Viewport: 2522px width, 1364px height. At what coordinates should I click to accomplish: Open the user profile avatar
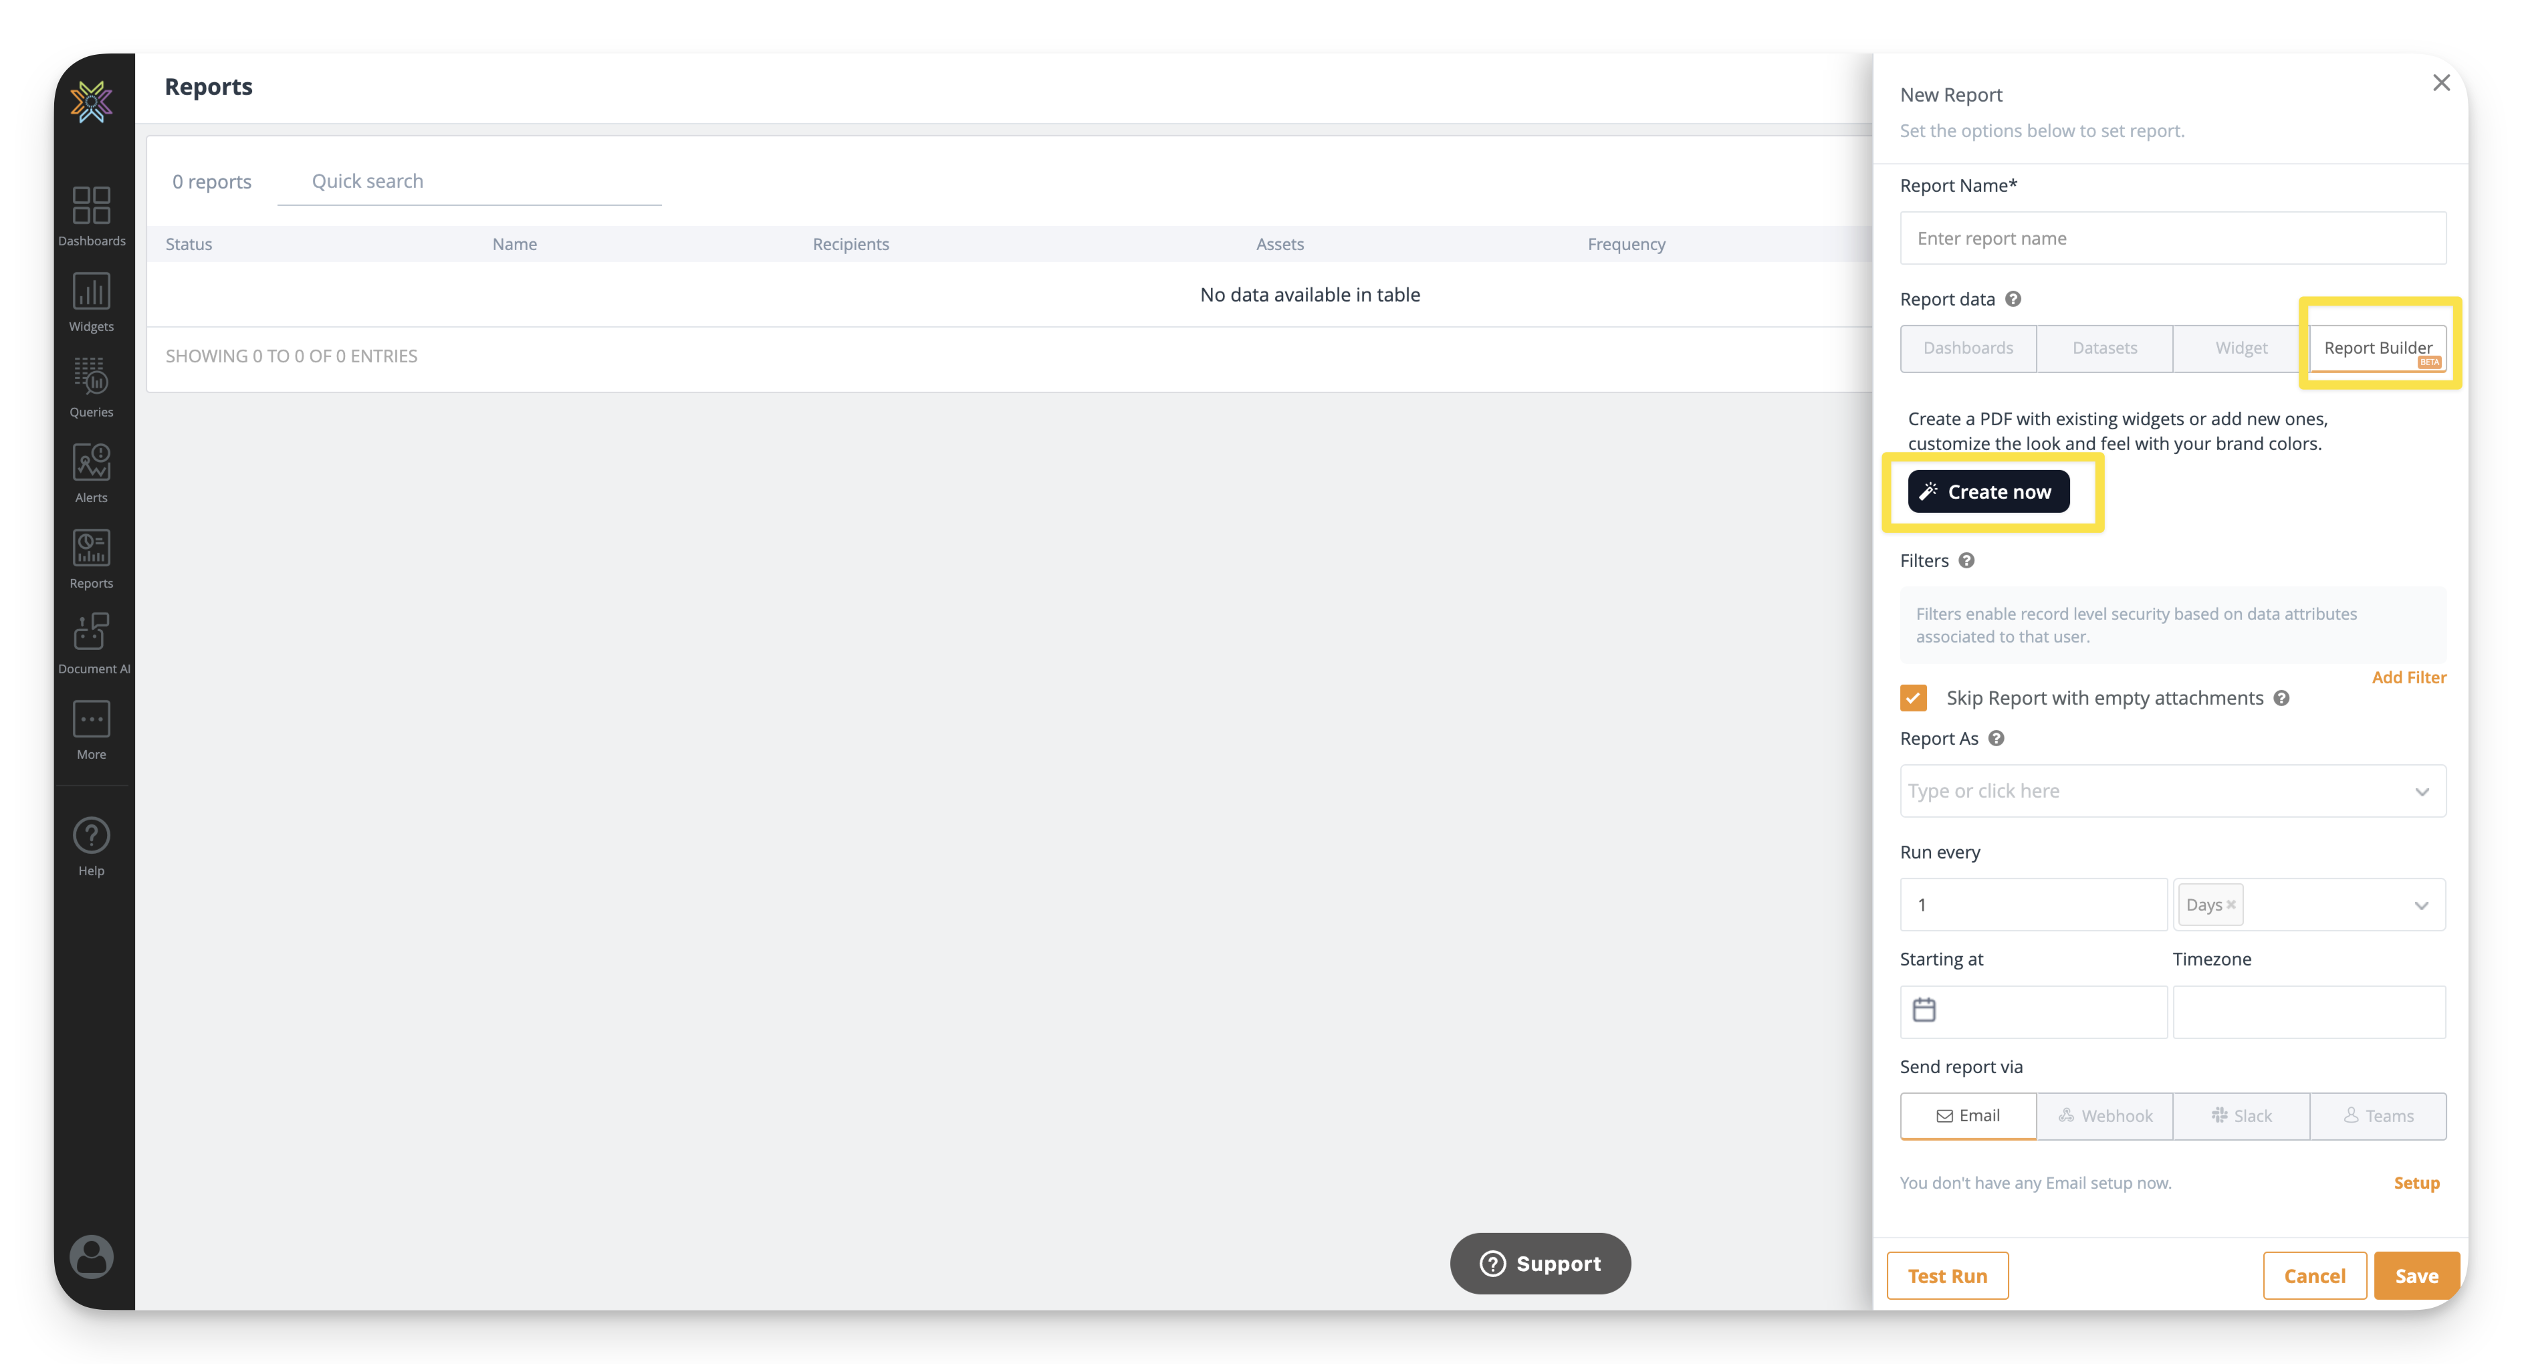pyautogui.click(x=91, y=1256)
